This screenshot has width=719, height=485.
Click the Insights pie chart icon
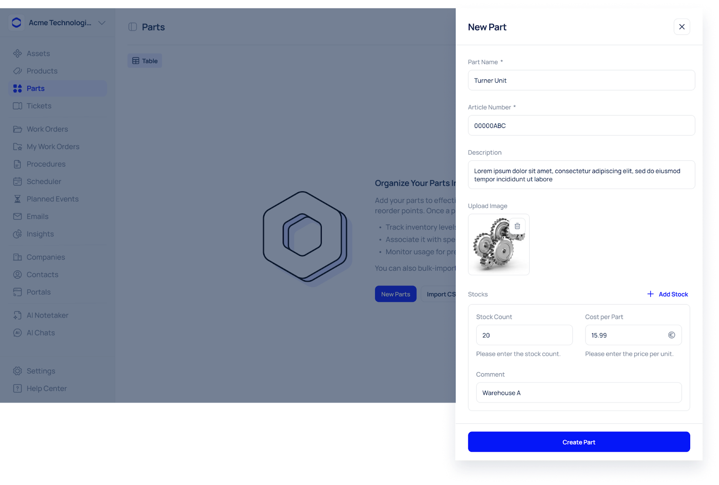pyautogui.click(x=18, y=234)
